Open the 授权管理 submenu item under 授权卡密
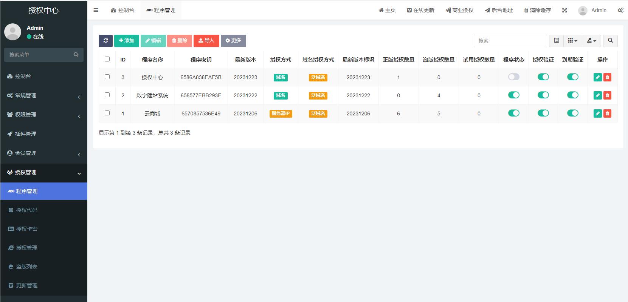This screenshot has height=302, width=628. pyautogui.click(x=44, y=248)
